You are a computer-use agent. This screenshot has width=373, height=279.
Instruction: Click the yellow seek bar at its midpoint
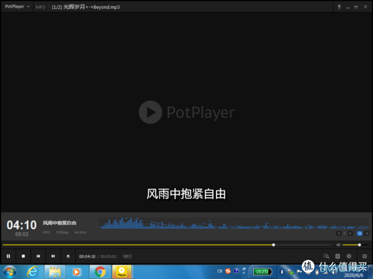pos(138,245)
